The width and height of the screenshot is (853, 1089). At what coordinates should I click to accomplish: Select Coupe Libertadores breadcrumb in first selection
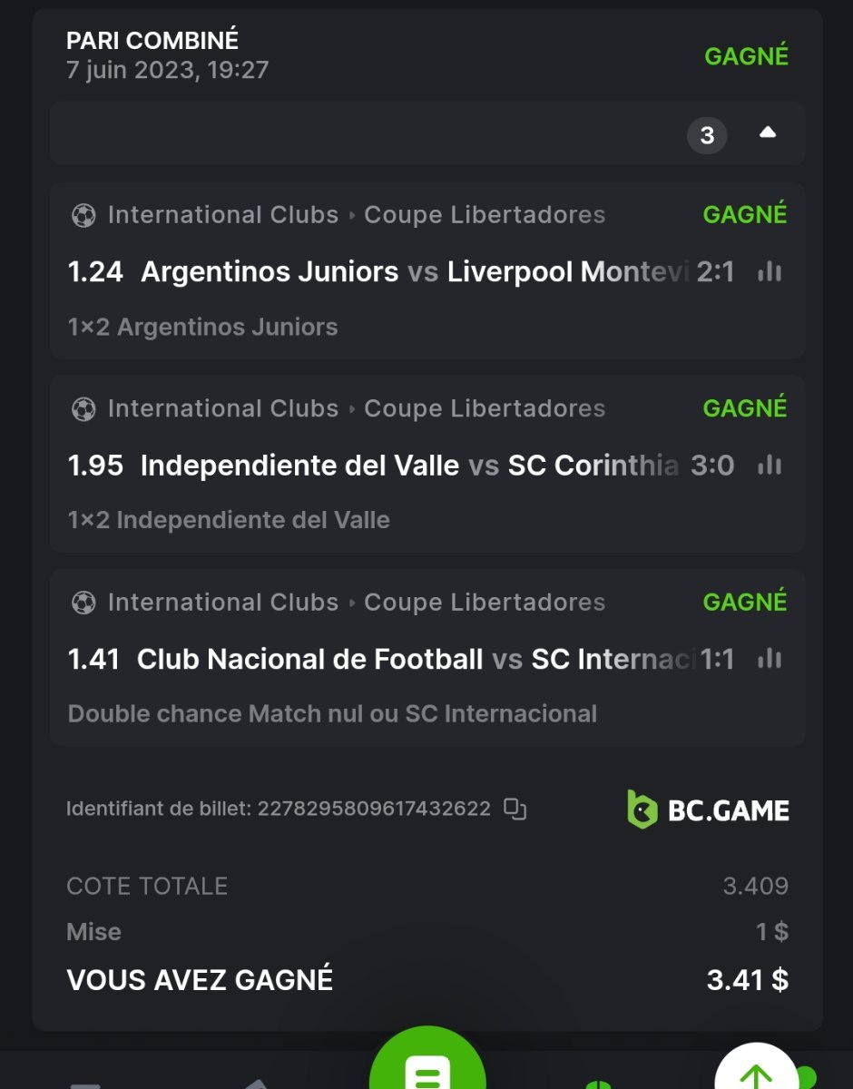click(x=484, y=215)
